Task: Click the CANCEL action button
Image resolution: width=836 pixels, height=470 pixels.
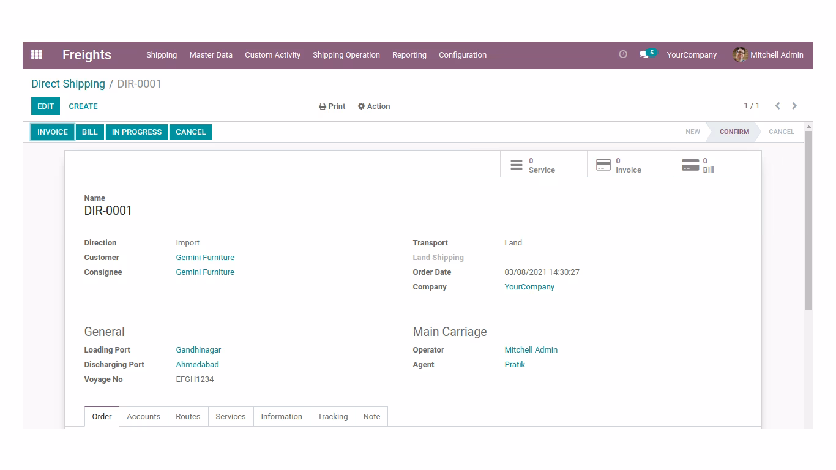Action: 190,132
